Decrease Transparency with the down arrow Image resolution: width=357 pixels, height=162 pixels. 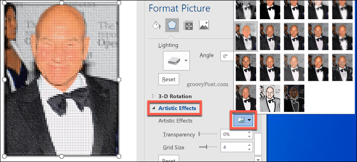click(x=249, y=137)
